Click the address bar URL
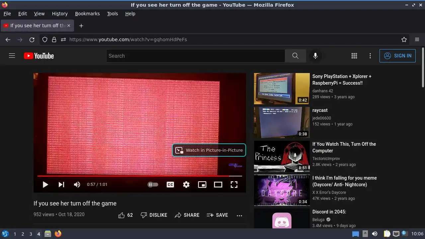The width and height of the screenshot is (425, 239). pyautogui.click(x=128, y=40)
